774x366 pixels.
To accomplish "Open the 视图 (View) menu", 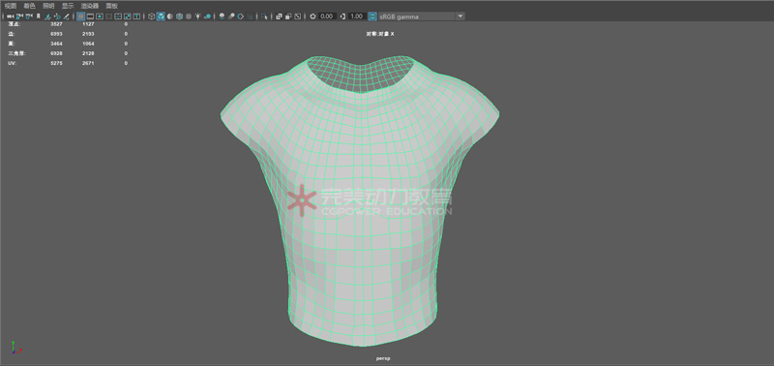I will (10, 6).
